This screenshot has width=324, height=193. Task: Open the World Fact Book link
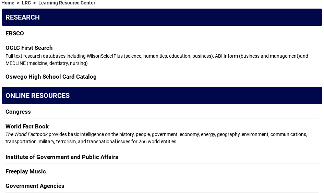coord(27,126)
